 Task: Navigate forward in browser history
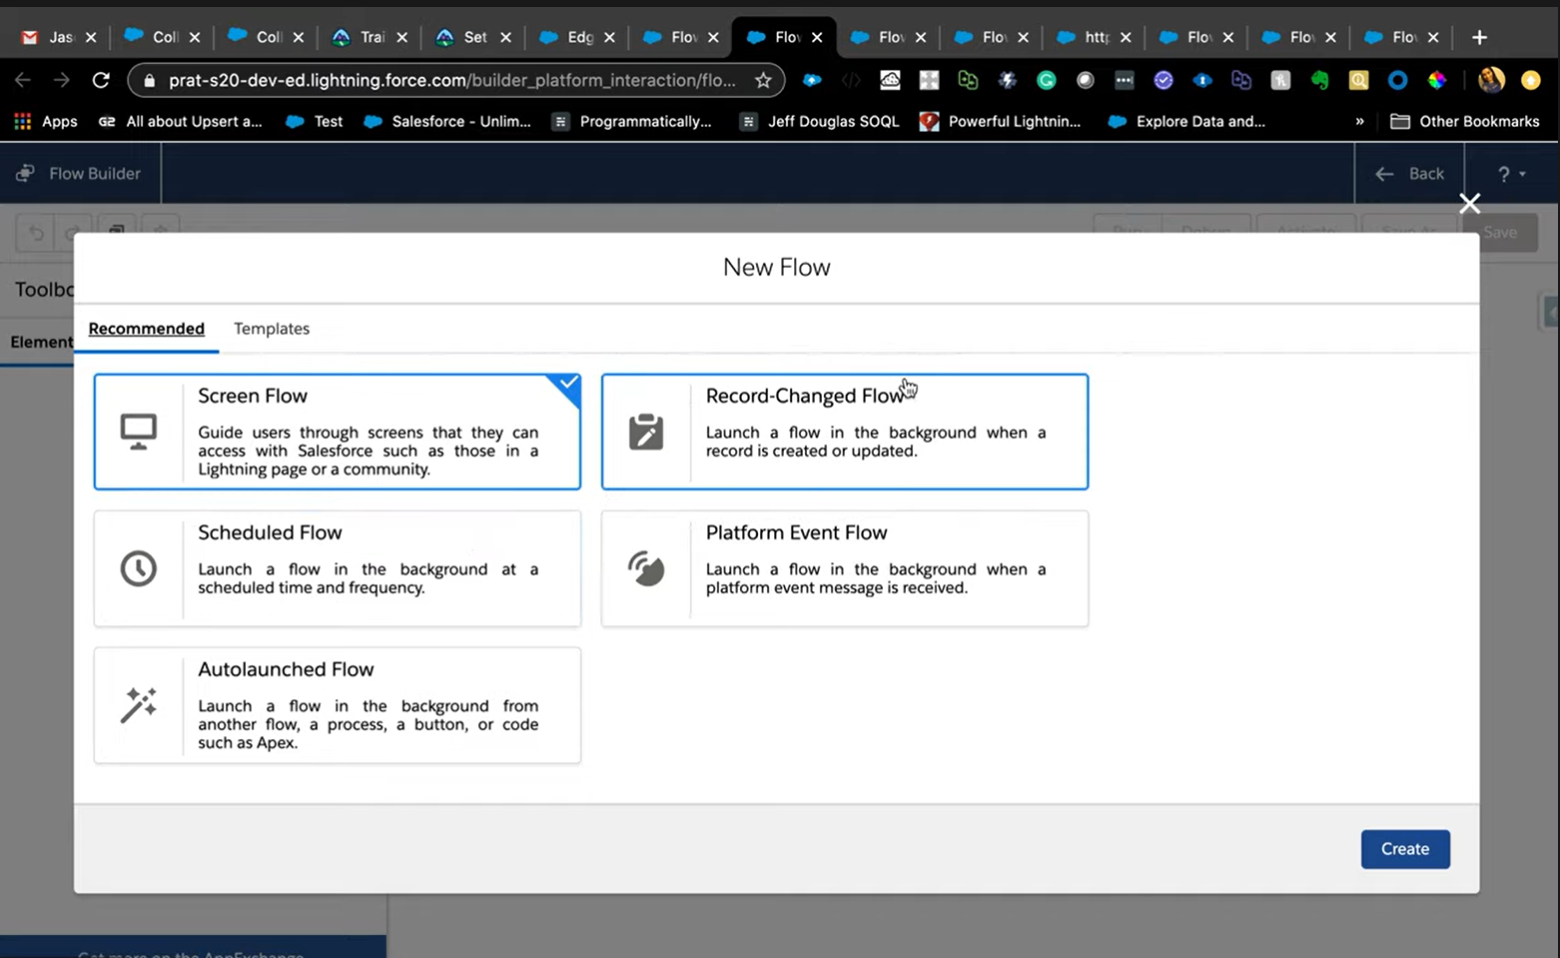(x=62, y=80)
